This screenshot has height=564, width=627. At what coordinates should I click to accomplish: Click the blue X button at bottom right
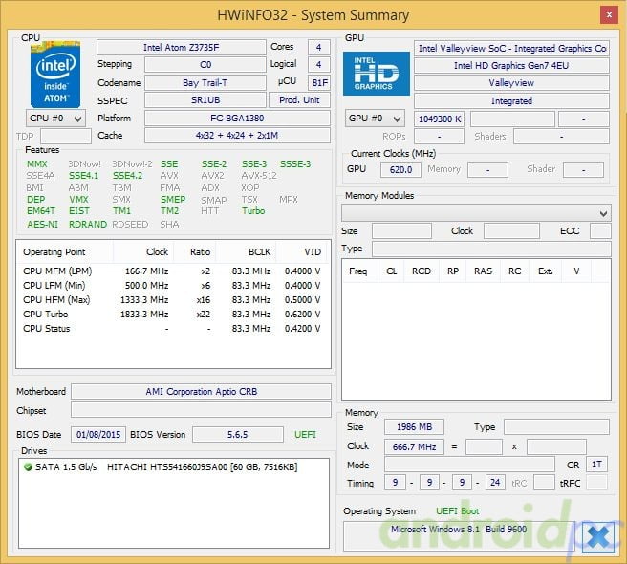pos(598,537)
